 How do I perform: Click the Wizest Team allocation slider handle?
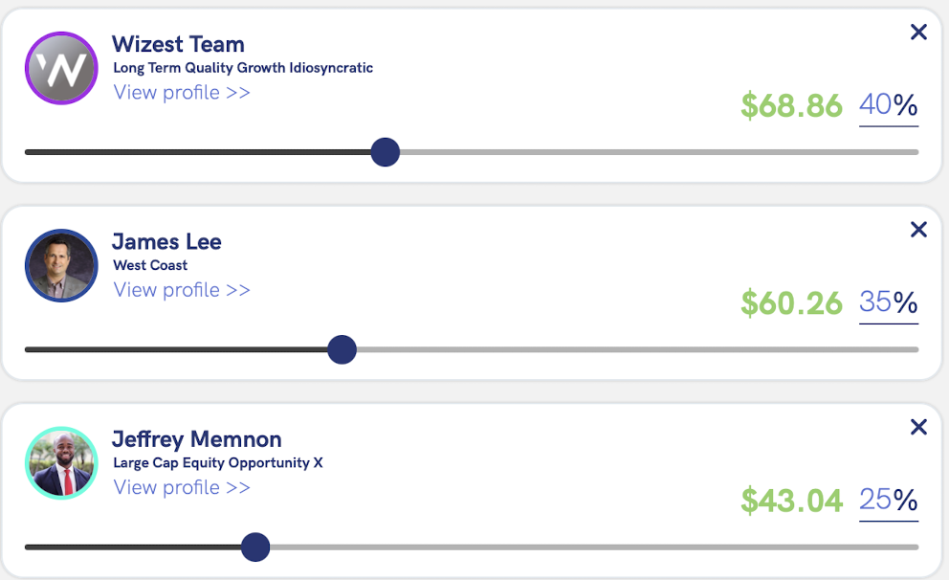point(385,152)
